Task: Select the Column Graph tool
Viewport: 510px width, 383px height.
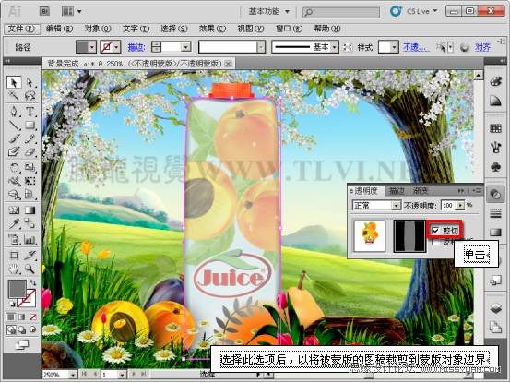Action: coord(30,240)
